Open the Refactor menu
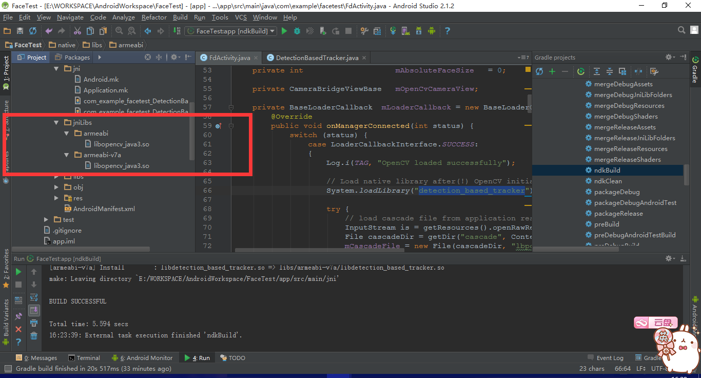The height and width of the screenshot is (378, 701). [154, 17]
